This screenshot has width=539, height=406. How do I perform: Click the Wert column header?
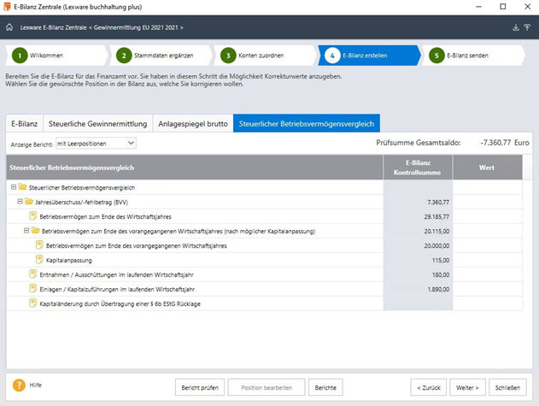click(487, 168)
